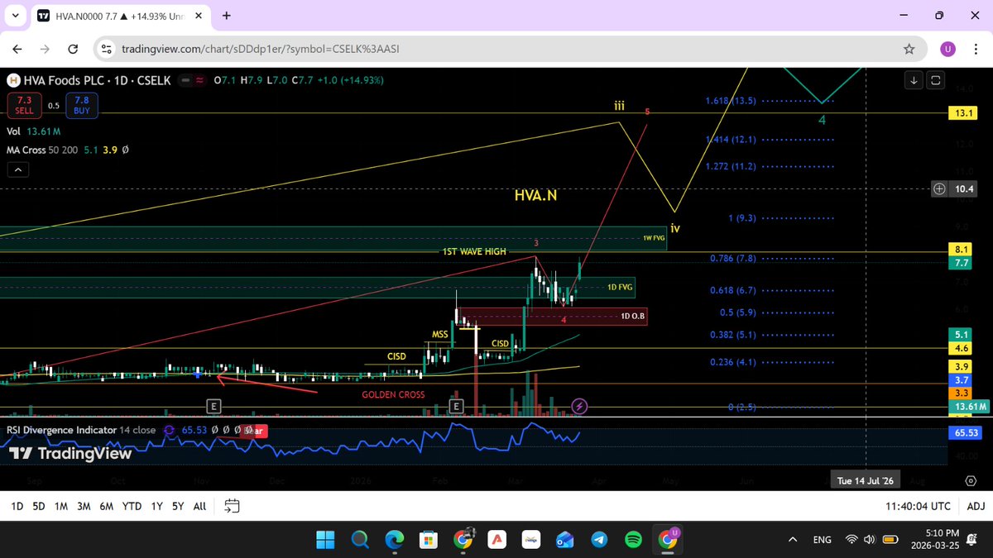Open Outlook from taskbar
Screen dimensions: 993x558
565,540
